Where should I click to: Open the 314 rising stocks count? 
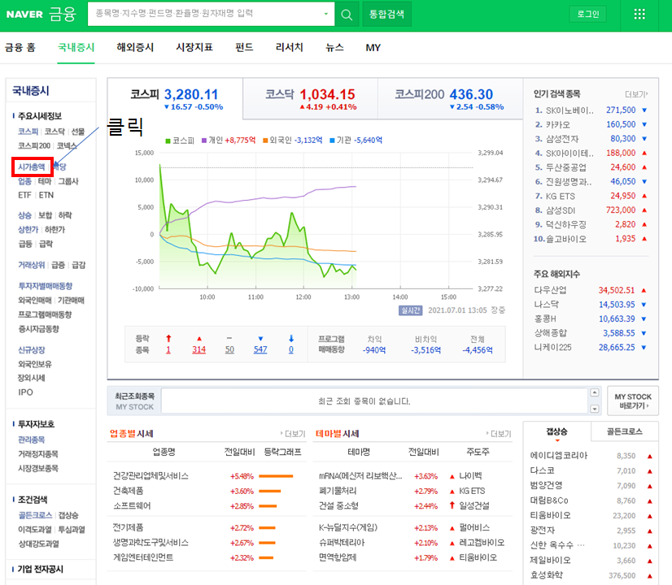[x=199, y=349]
